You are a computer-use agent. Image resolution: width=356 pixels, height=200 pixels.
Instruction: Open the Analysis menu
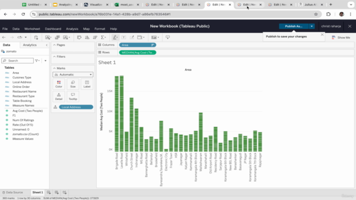(72, 29)
